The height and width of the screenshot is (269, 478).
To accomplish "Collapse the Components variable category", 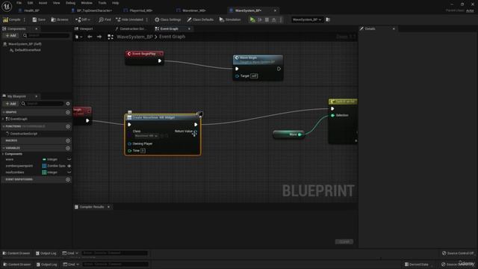I will tap(3, 154).
